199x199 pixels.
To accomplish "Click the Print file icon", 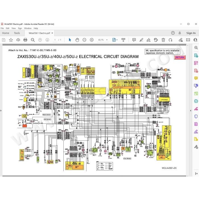I will point(25,40).
